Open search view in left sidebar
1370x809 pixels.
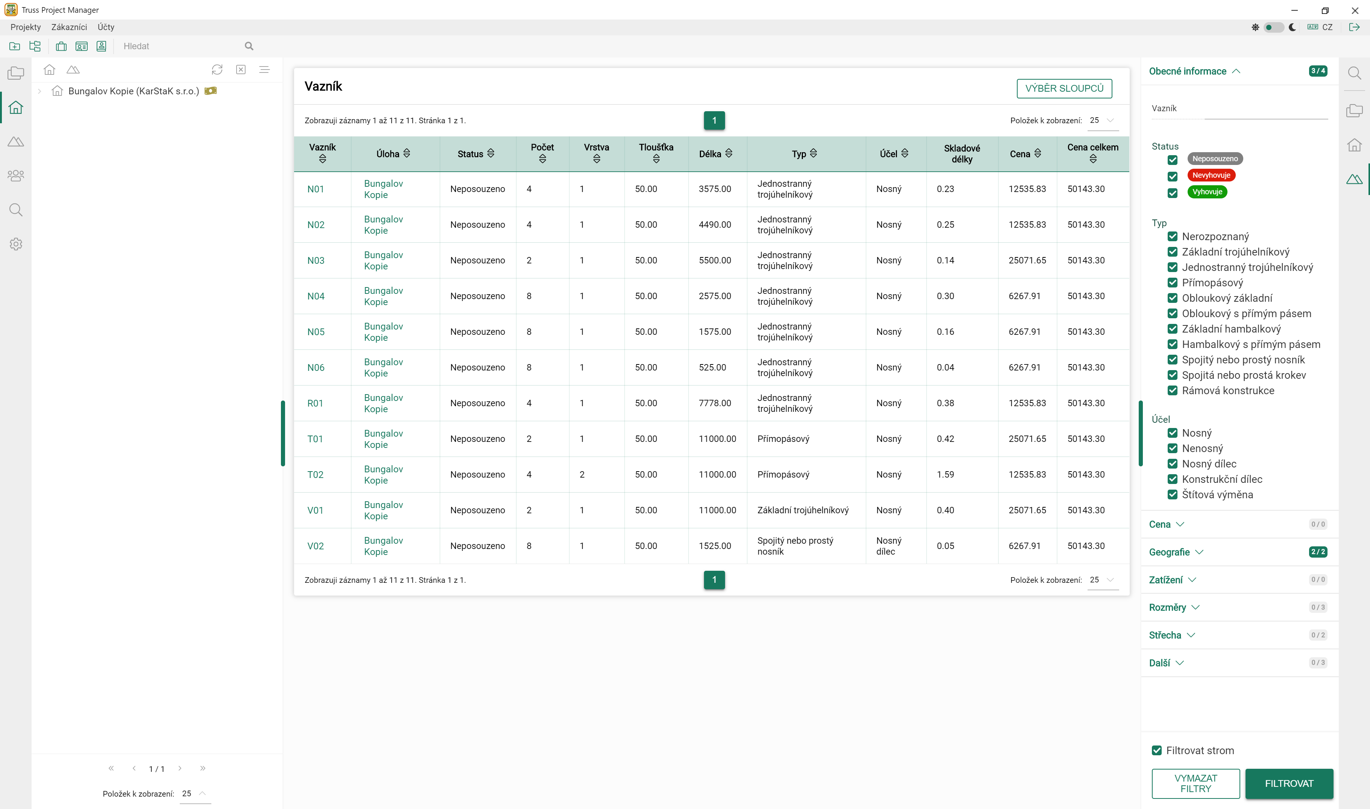click(x=16, y=210)
